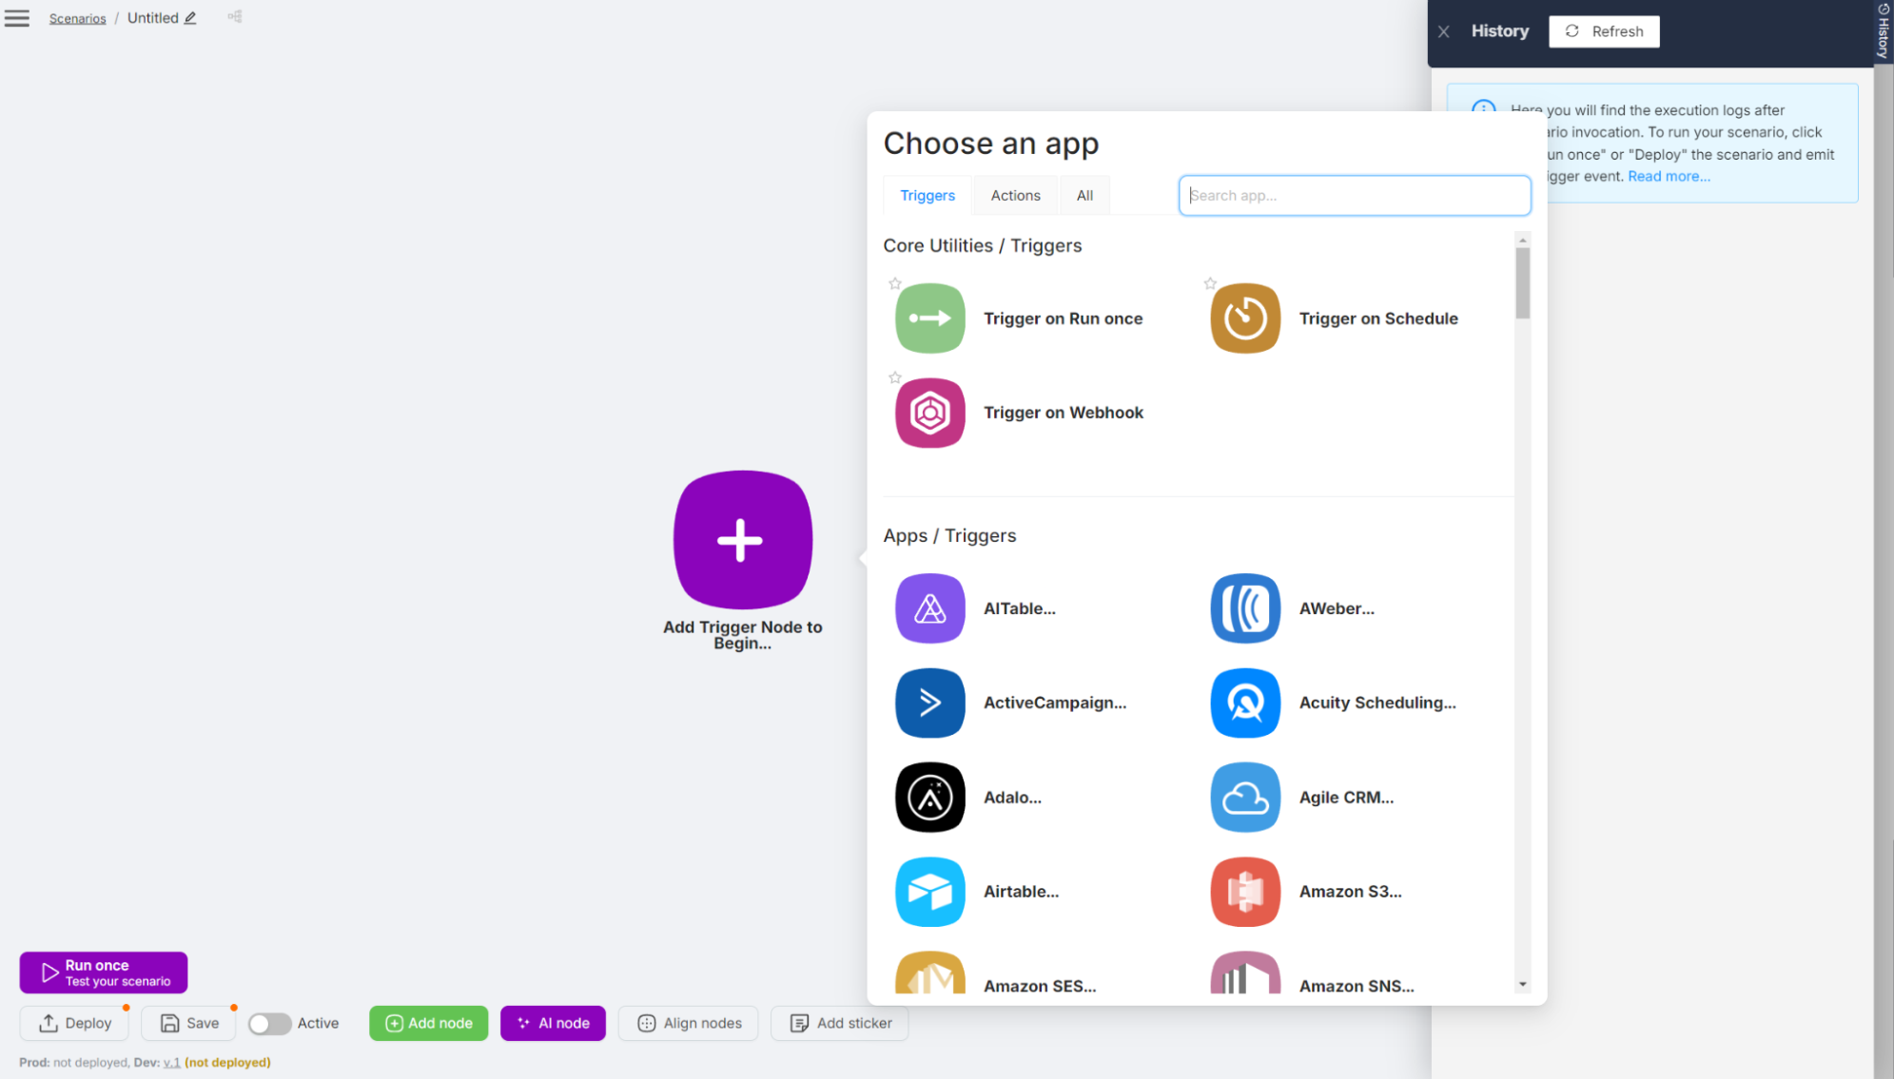Choose the Agile CRM cloud icon
Viewport: 1894px width, 1079px height.
pos(1244,797)
